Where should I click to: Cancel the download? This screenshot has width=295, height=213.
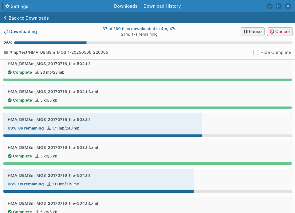tap(280, 32)
